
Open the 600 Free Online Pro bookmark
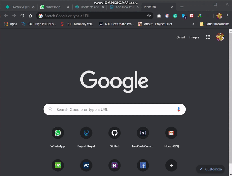(117, 24)
